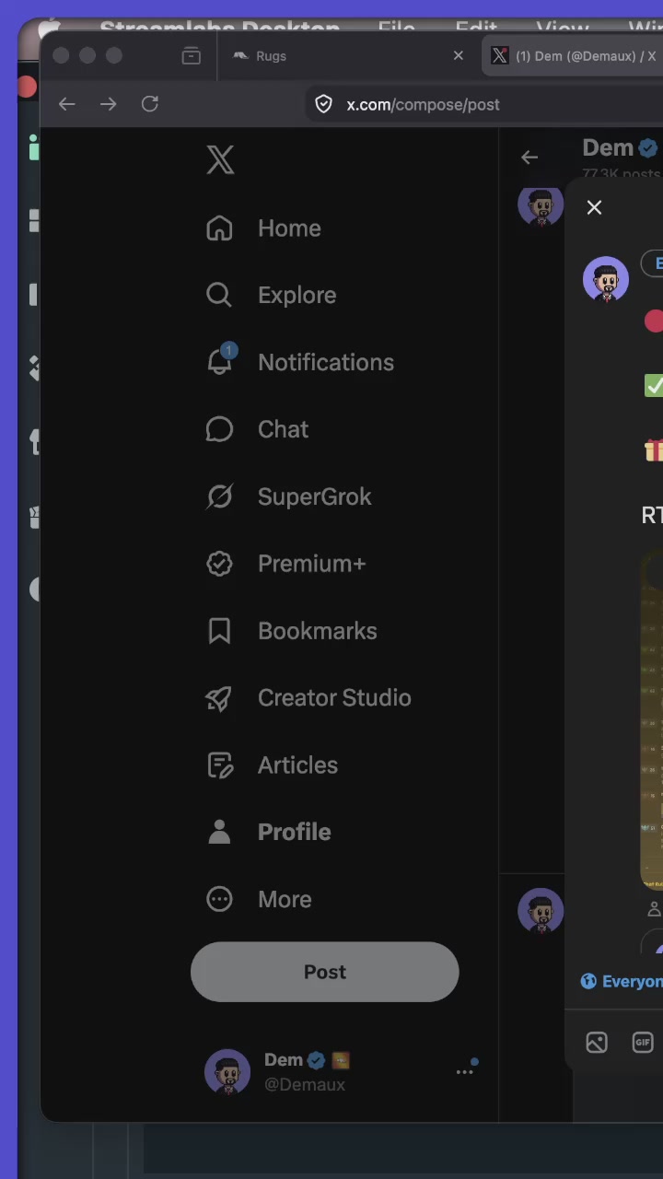Image resolution: width=663 pixels, height=1179 pixels.
Task: Click the Creator Studio rocket icon
Action: pos(219,698)
